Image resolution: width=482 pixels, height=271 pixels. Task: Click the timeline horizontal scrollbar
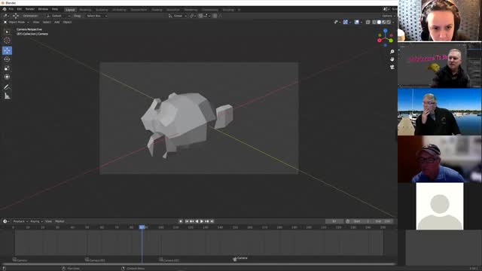pos(198,264)
